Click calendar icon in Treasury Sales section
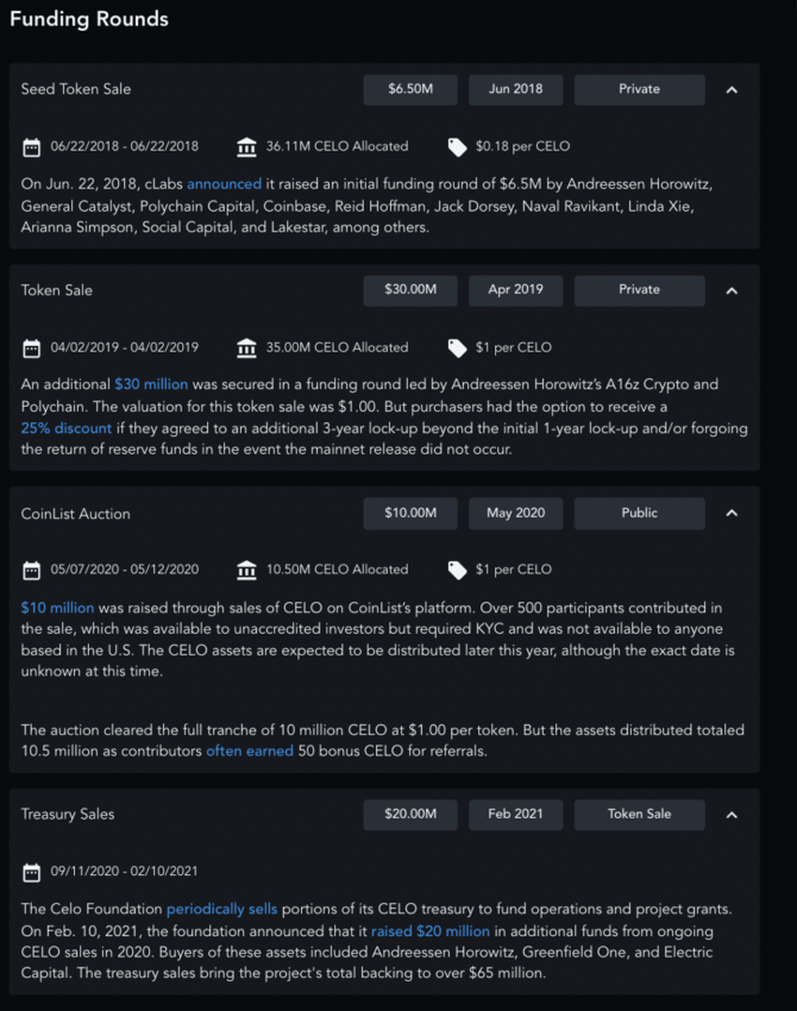Image resolution: width=797 pixels, height=1011 pixels. pyautogui.click(x=32, y=872)
